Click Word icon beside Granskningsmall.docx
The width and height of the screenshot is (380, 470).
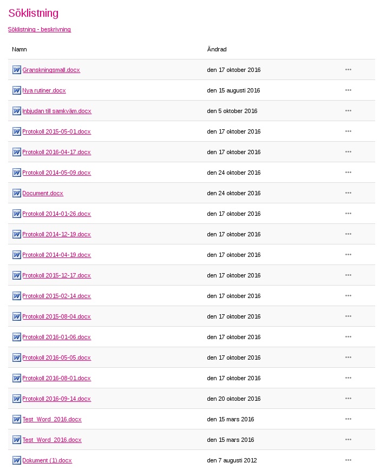(16, 70)
